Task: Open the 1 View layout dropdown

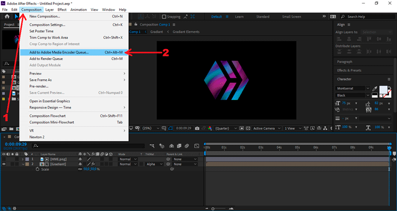Action: (x=293, y=128)
